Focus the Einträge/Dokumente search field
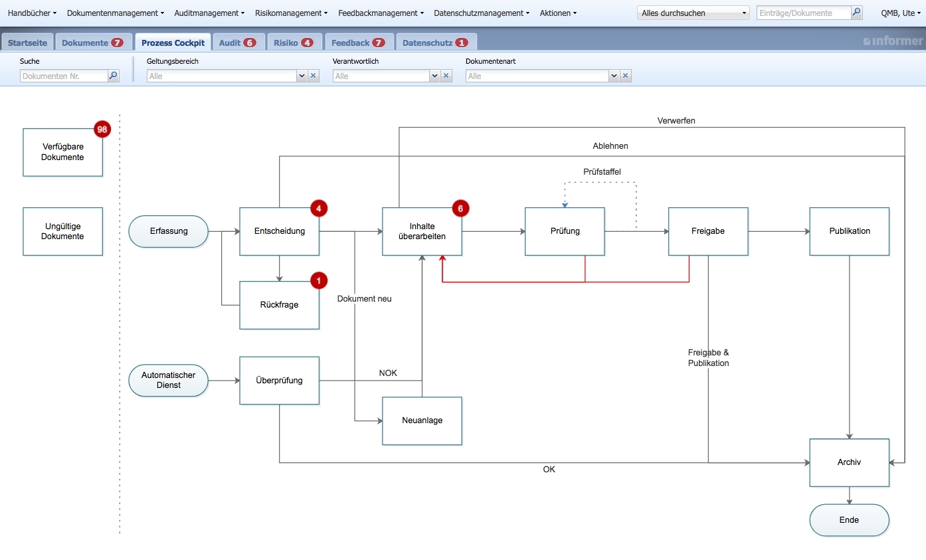The image size is (926, 560). (804, 13)
